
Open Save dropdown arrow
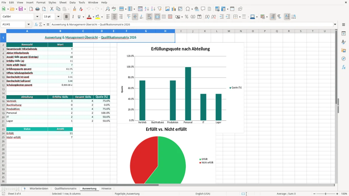tap(25, 9)
